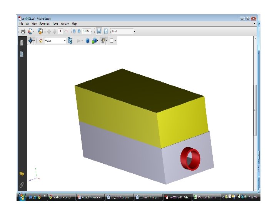The image size is (277, 208).
Task: Open the Collaborate dropdown arrow
Action: click(x=33, y=31)
